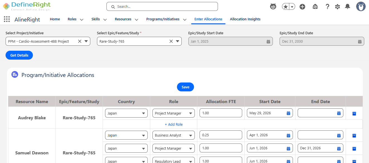Image resolution: width=369 pixels, height=163 pixels.
Task: Click the Epic/Study End Date calendar icon
Action: click(360, 42)
